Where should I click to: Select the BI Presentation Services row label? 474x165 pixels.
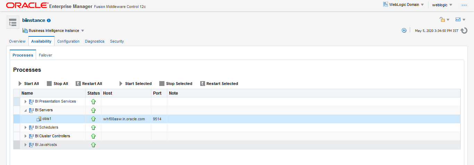click(x=56, y=102)
